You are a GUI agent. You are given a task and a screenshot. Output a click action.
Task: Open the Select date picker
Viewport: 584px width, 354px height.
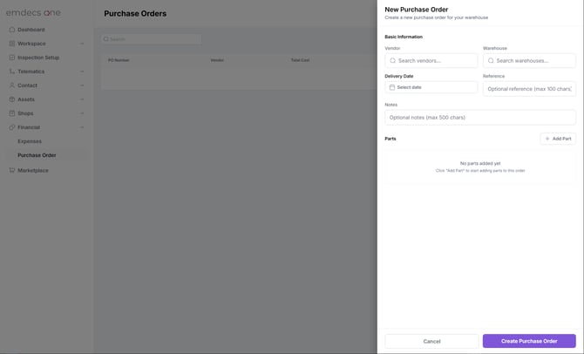(x=431, y=87)
